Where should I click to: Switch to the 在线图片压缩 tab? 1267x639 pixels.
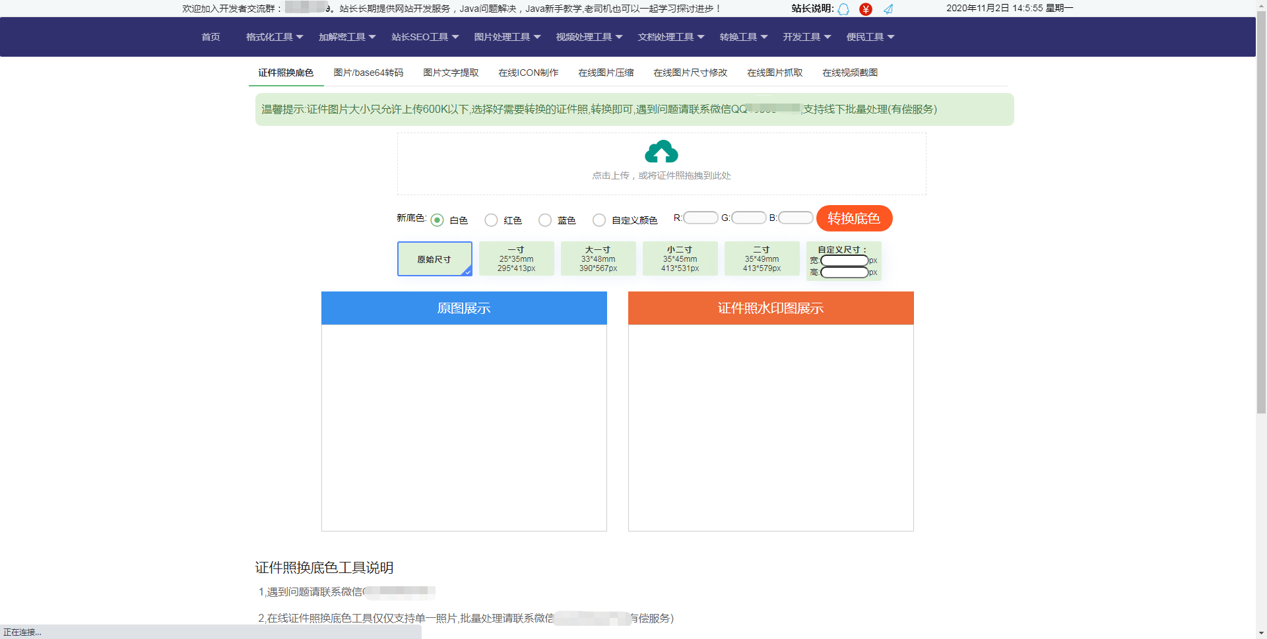coord(606,73)
